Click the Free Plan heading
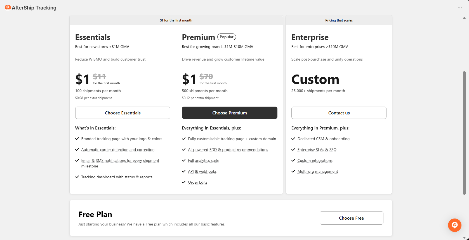The width and height of the screenshot is (469, 240). (95, 214)
